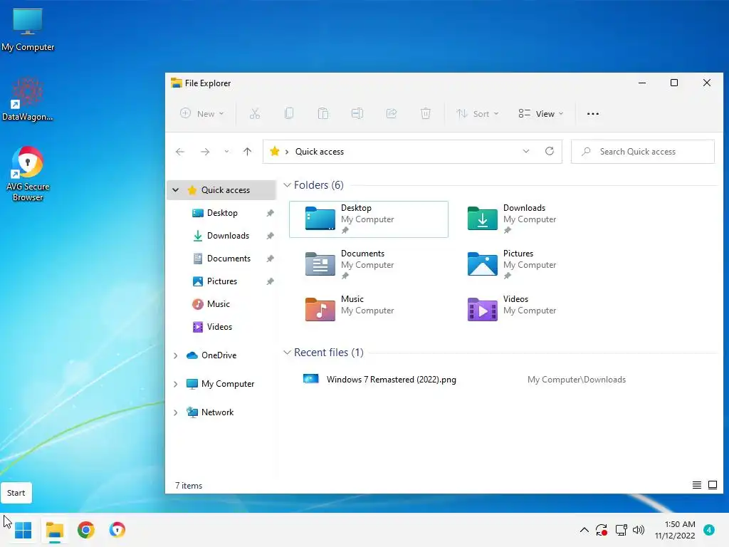Image resolution: width=729 pixels, height=547 pixels.
Task: Open the Sort dropdown menu
Action: (477, 113)
